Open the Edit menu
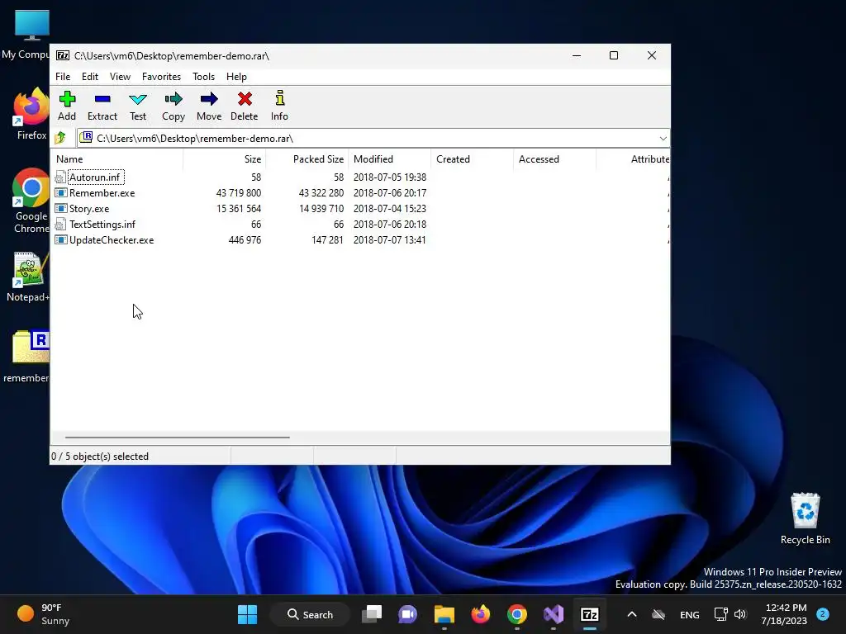This screenshot has width=846, height=634. click(89, 77)
